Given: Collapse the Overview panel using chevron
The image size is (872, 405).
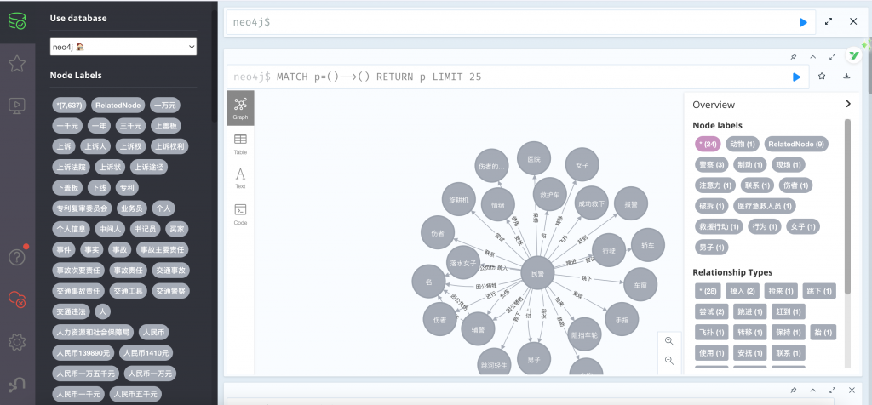Looking at the screenshot, I should coord(847,104).
